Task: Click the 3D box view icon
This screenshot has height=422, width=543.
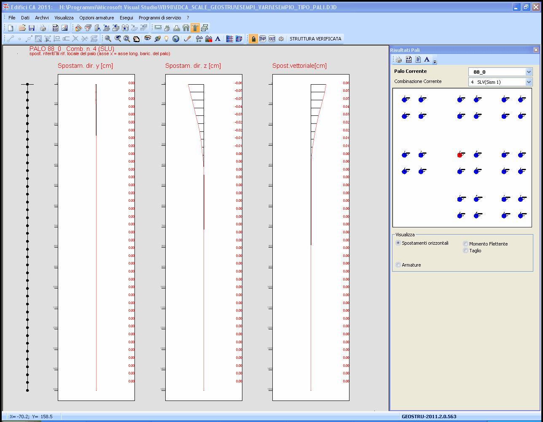Action: pyautogui.click(x=239, y=39)
